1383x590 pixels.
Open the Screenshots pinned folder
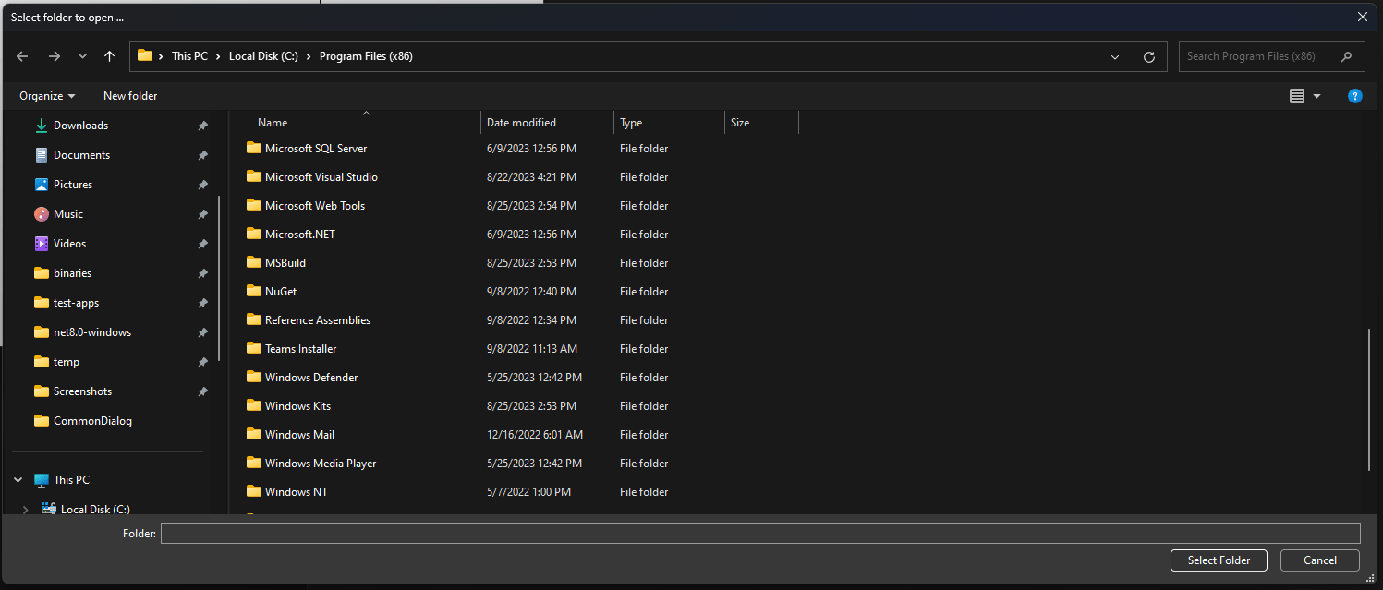point(82,391)
